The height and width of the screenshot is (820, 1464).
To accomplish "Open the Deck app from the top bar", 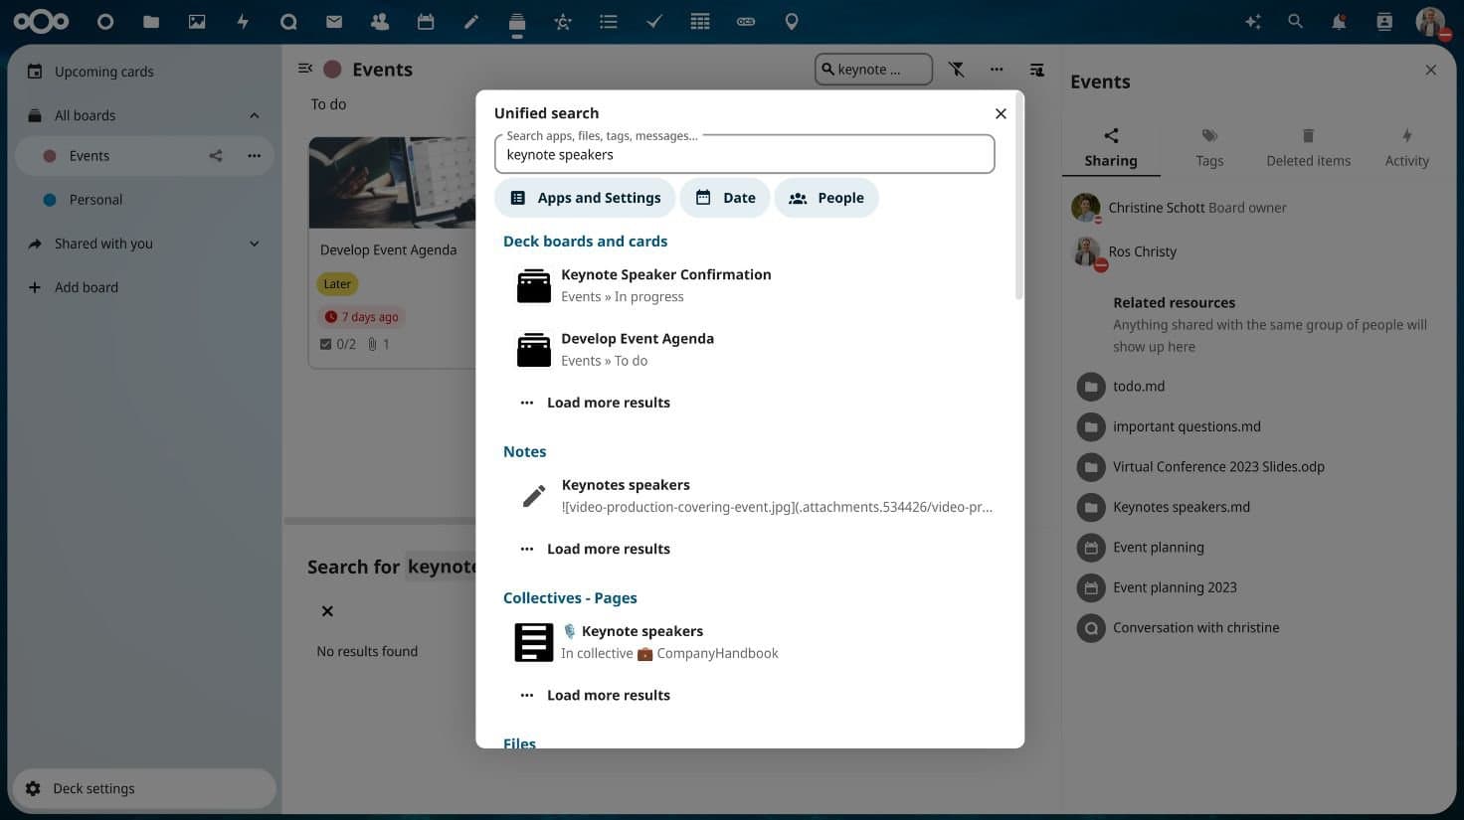I will click(517, 21).
